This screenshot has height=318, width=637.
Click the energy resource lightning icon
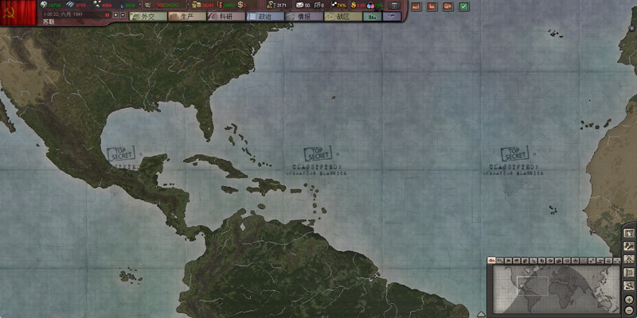(x=44, y=5)
